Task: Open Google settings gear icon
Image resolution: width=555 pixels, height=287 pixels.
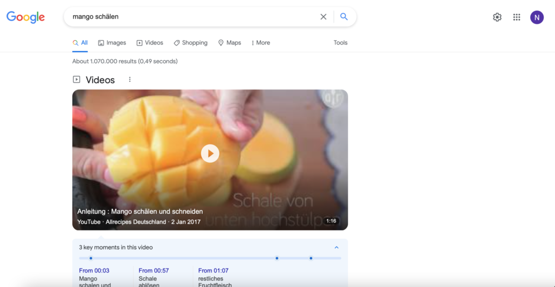Action: point(497,17)
